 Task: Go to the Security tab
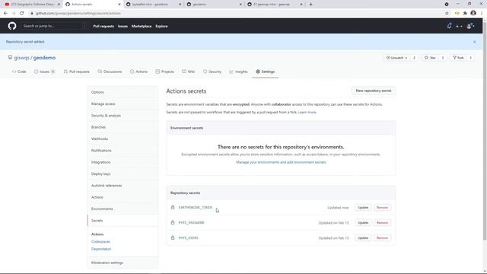pos(212,72)
